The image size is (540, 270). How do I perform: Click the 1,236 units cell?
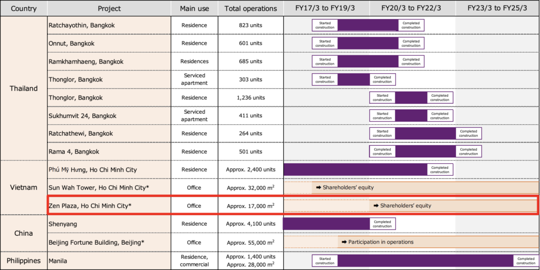[250, 97]
